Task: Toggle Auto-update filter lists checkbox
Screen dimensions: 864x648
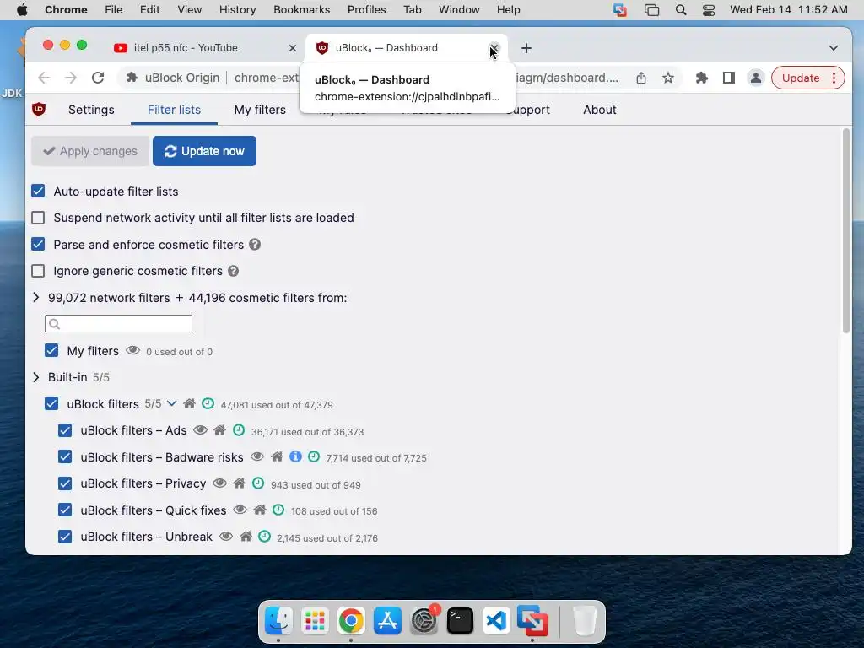Action: (x=38, y=192)
